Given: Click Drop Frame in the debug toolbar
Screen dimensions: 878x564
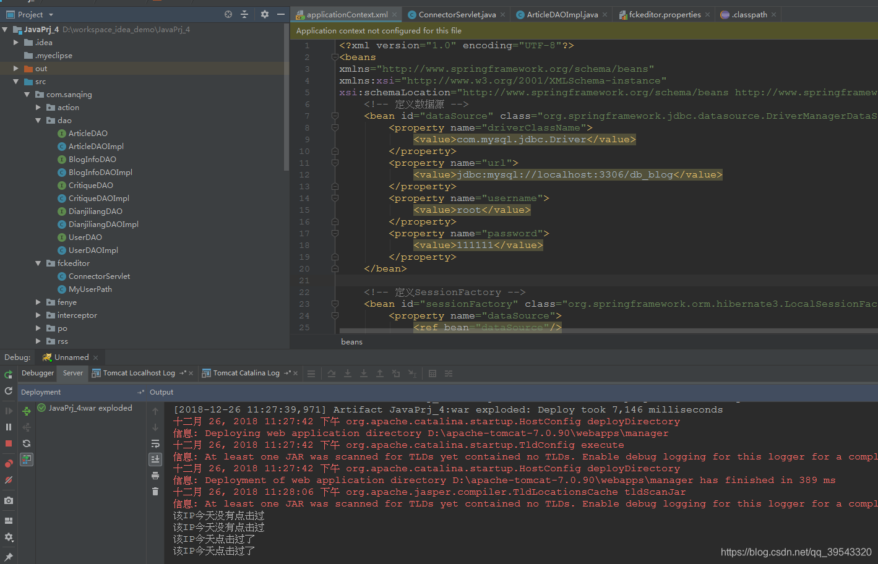Looking at the screenshot, I should [x=396, y=374].
